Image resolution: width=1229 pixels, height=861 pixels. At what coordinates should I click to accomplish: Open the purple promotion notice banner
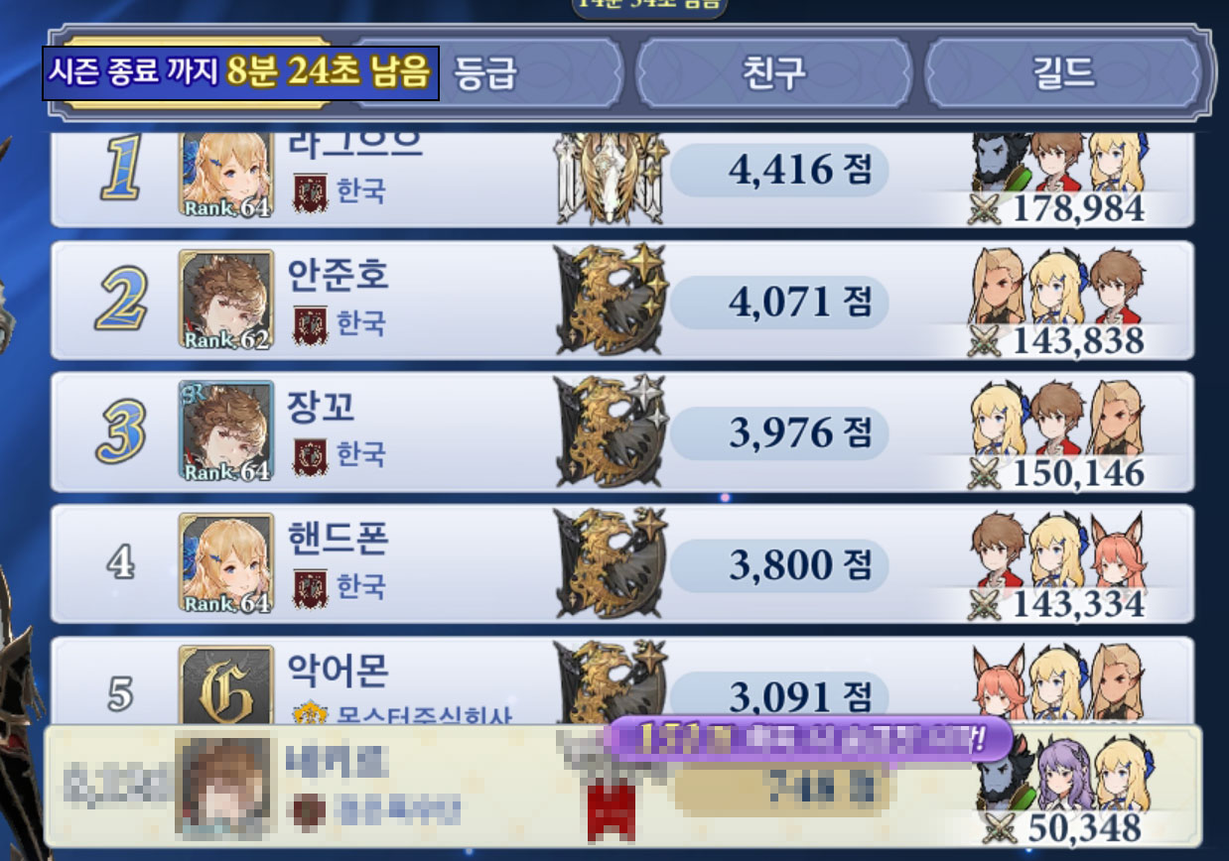tap(809, 739)
